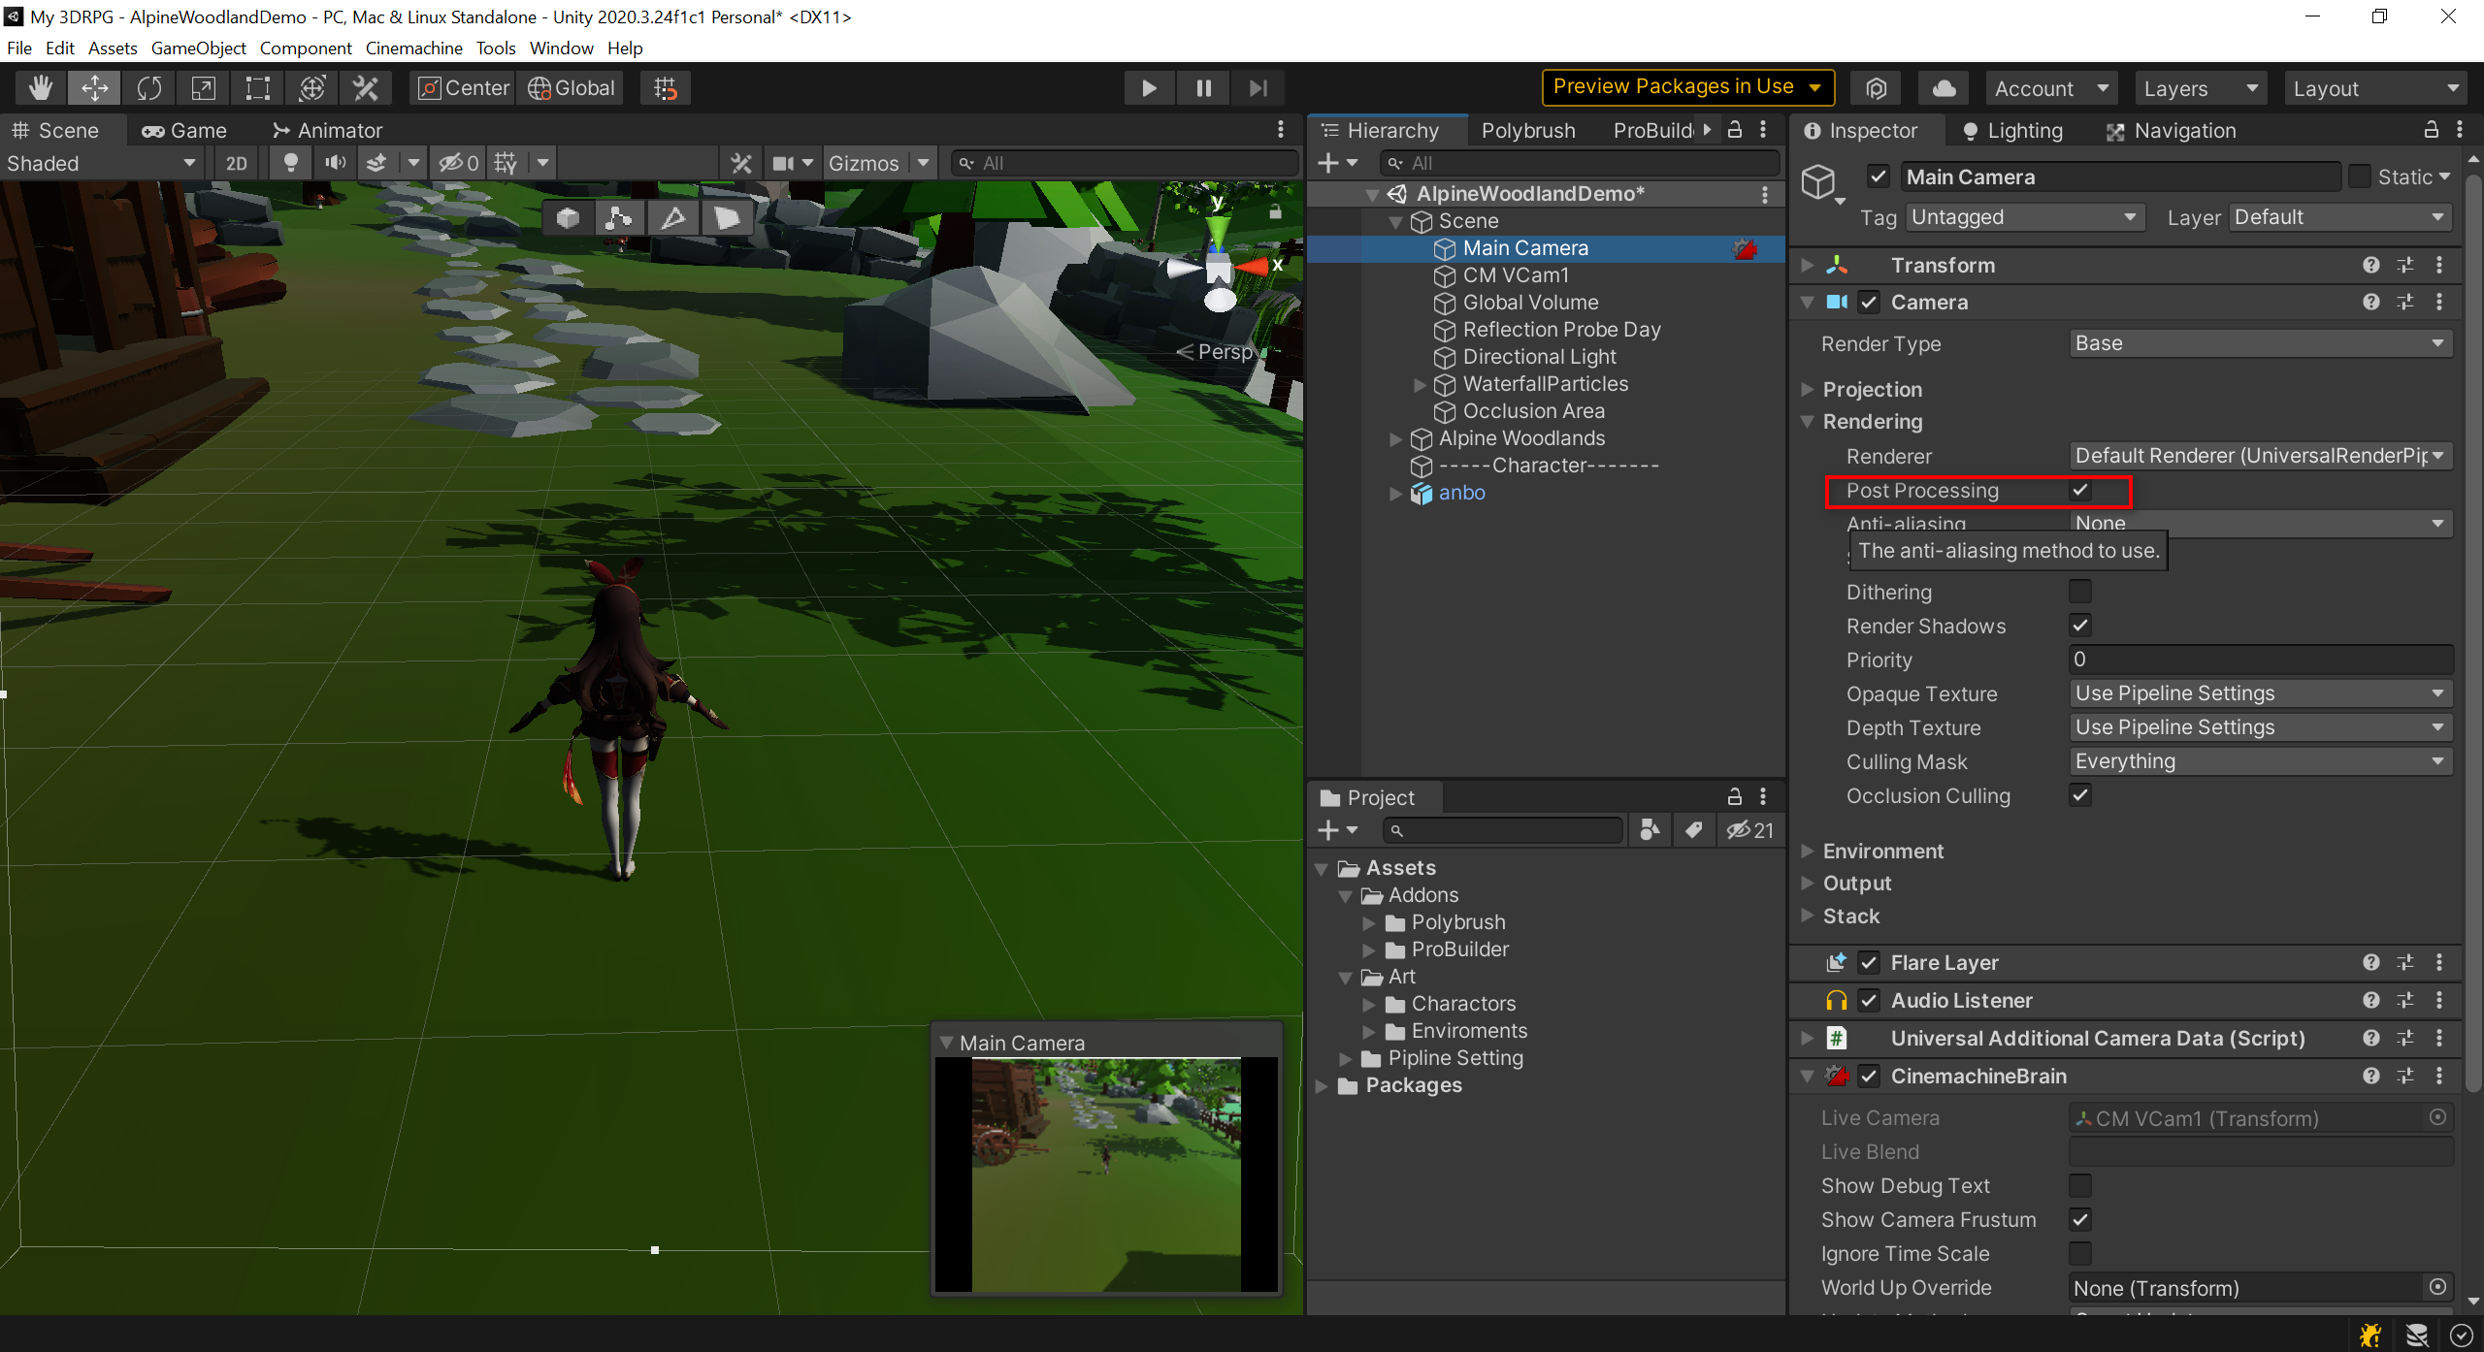Image resolution: width=2484 pixels, height=1352 pixels.
Task: Toggle scene lighting bulb icon
Action: [x=290, y=163]
